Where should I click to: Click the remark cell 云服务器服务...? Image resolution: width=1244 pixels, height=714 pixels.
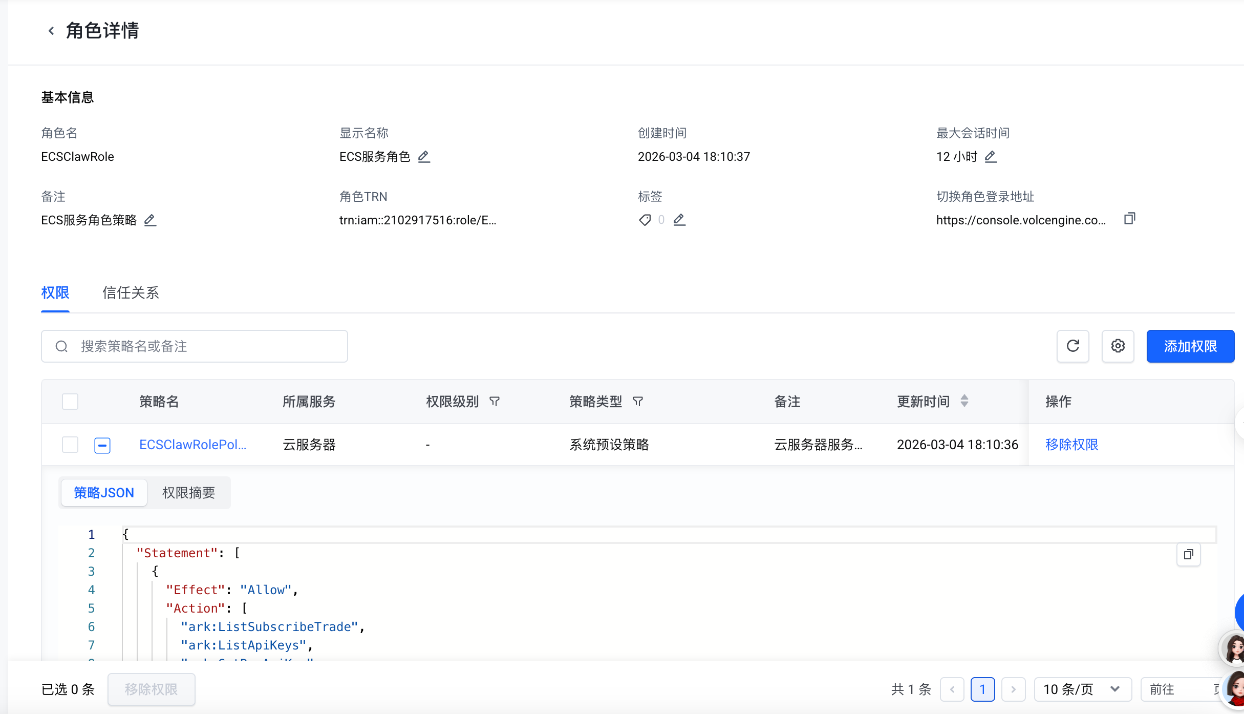coord(818,445)
